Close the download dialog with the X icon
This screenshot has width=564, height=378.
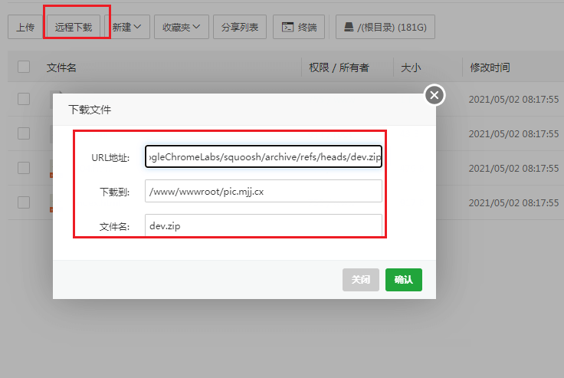434,95
